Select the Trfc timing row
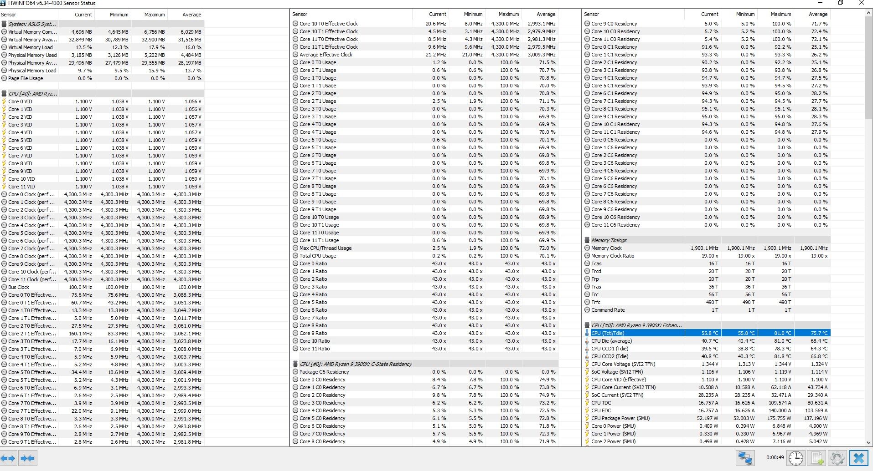Viewport: 873px width, 471px height. 707,302
